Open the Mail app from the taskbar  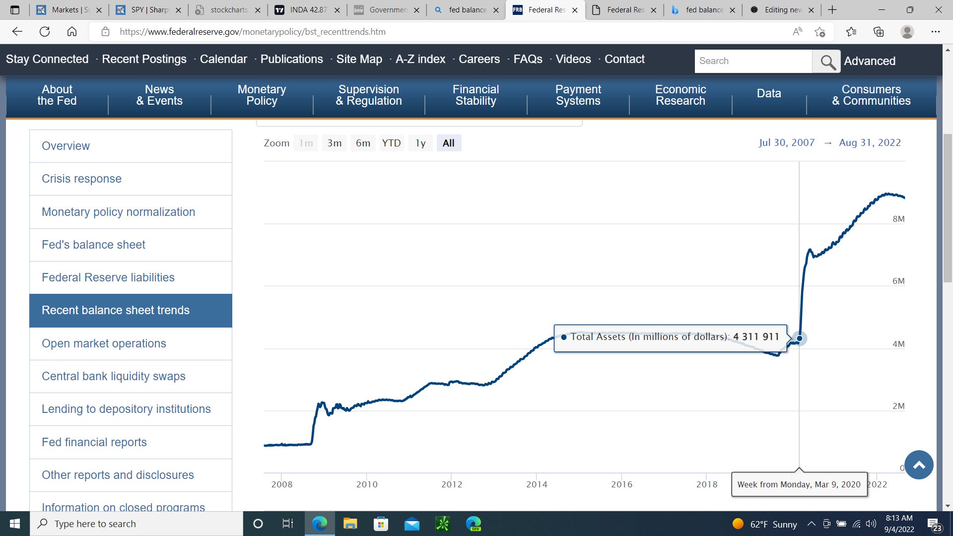[411, 524]
